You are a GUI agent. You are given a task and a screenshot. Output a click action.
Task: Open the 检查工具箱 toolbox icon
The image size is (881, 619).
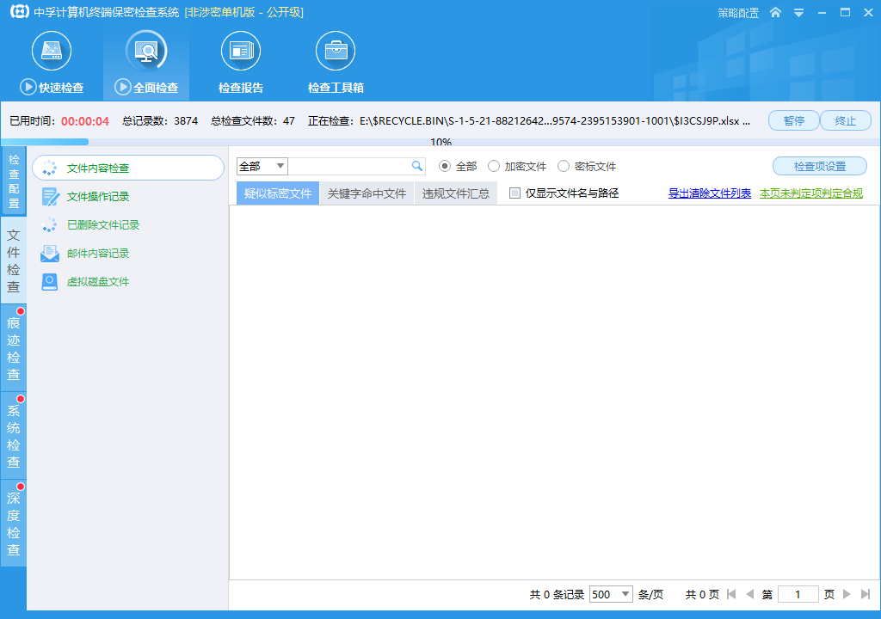pos(336,51)
